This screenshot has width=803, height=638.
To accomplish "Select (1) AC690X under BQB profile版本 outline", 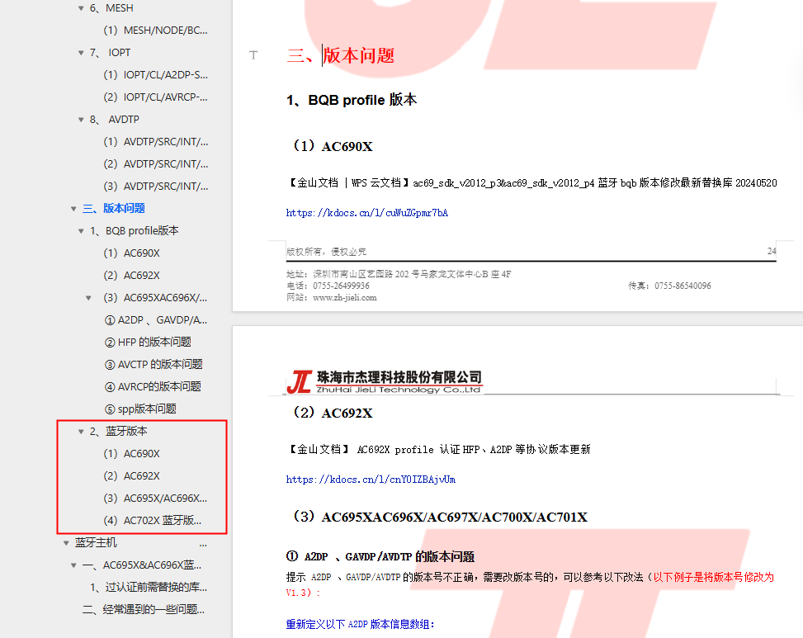I will [x=131, y=253].
